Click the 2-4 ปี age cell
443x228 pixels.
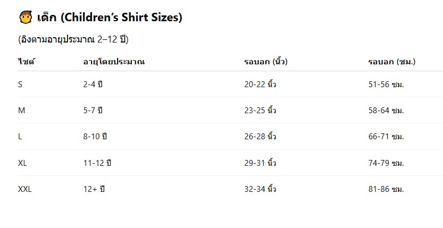(x=93, y=84)
